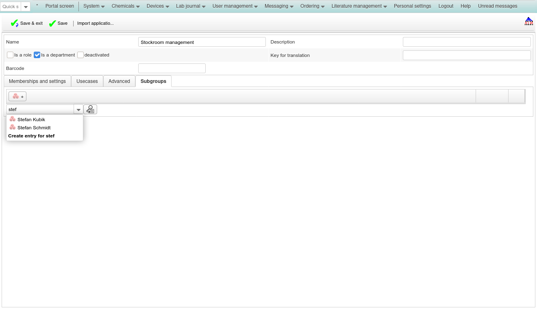
Task: Click the green Save checkmark icon
Action: (x=52, y=24)
